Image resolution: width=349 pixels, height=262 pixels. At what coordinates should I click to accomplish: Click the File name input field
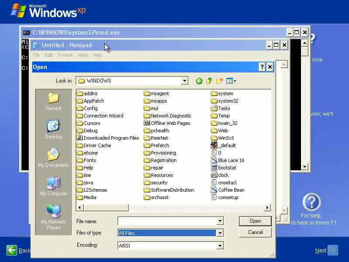click(167, 221)
